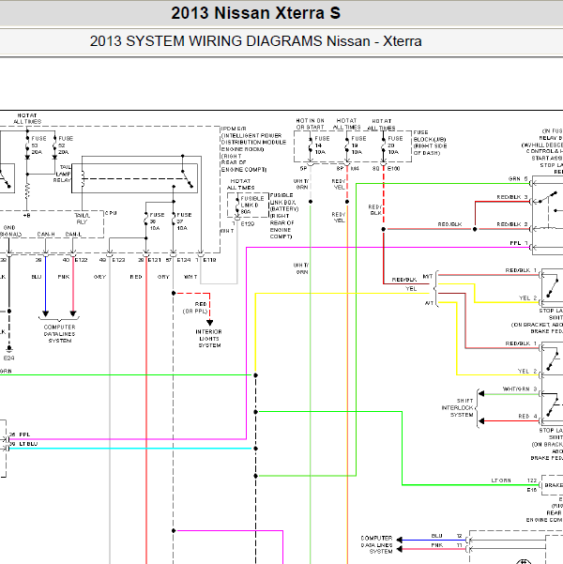
Task: Click the "COMPUTER DATA LINES SYSTEM" label beside BLU 12
Action: [x=376, y=544]
